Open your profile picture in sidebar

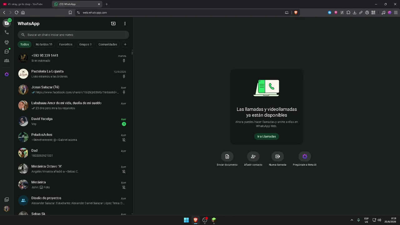(7, 209)
